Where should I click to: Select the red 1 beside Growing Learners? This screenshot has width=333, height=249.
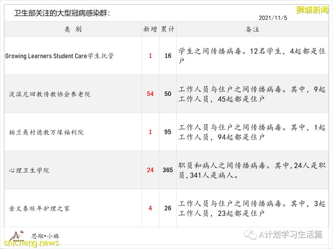150,56
